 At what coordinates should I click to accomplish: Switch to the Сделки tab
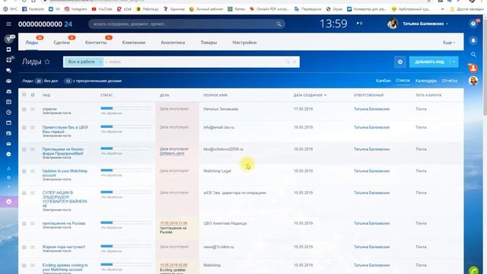pyautogui.click(x=62, y=43)
